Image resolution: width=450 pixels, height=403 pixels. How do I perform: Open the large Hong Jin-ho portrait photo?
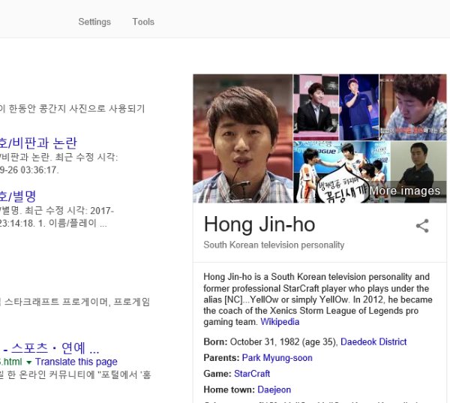(x=243, y=138)
